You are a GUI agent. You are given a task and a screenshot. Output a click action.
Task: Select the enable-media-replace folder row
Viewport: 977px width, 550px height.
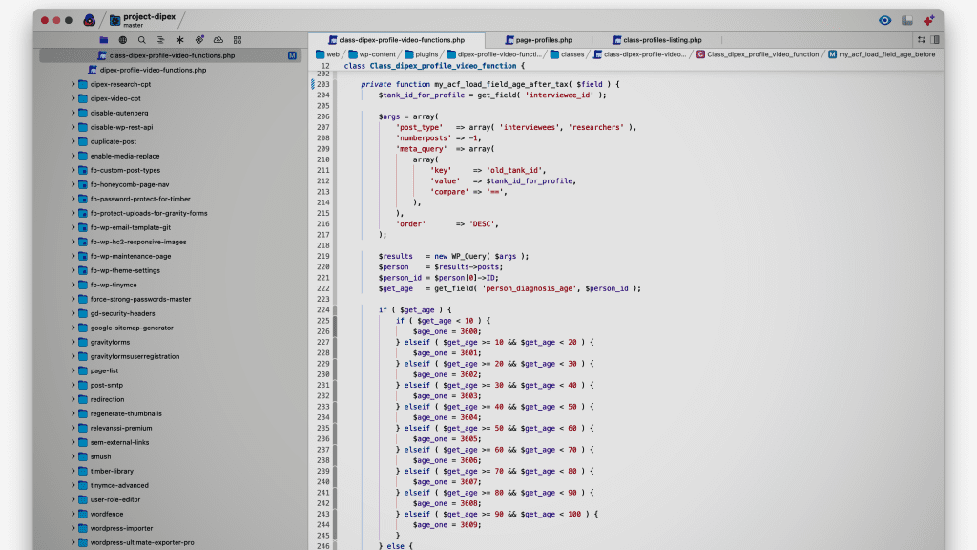pos(170,156)
